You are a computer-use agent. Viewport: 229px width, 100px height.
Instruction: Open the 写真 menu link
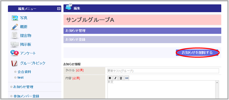(24, 18)
